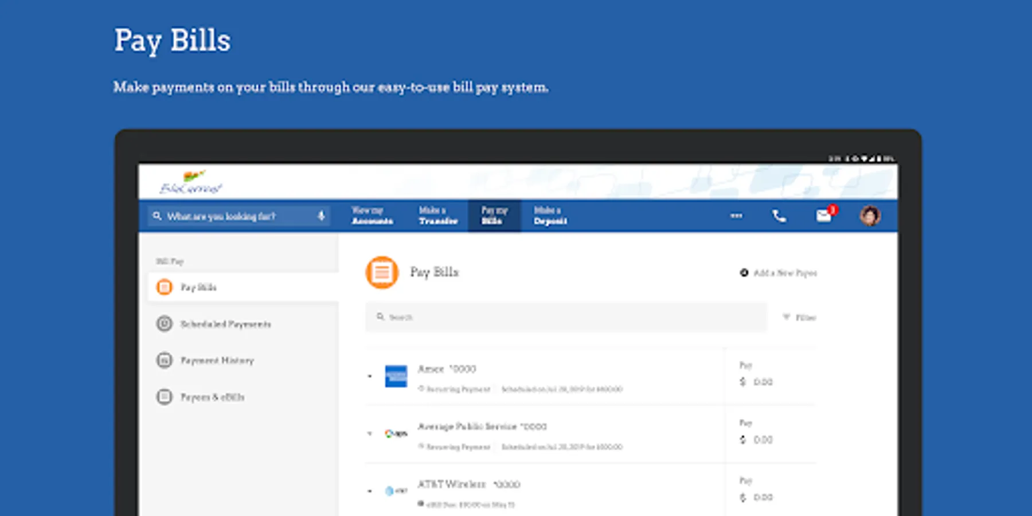Select the "AT&T Wireless *0000" payee name
The width and height of the screenshot is (1032, 516).
469,484
